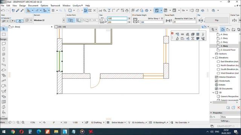Open Generic Perspective view
Viewport: 241px width, 135px height.
click(x=229, y=96)
